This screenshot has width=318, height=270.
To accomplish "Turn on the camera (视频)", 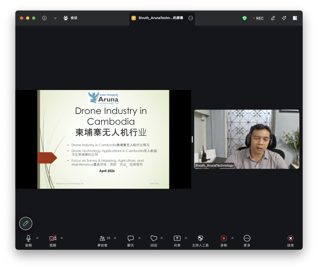I will pyautogui.click(x=53, y=241).
